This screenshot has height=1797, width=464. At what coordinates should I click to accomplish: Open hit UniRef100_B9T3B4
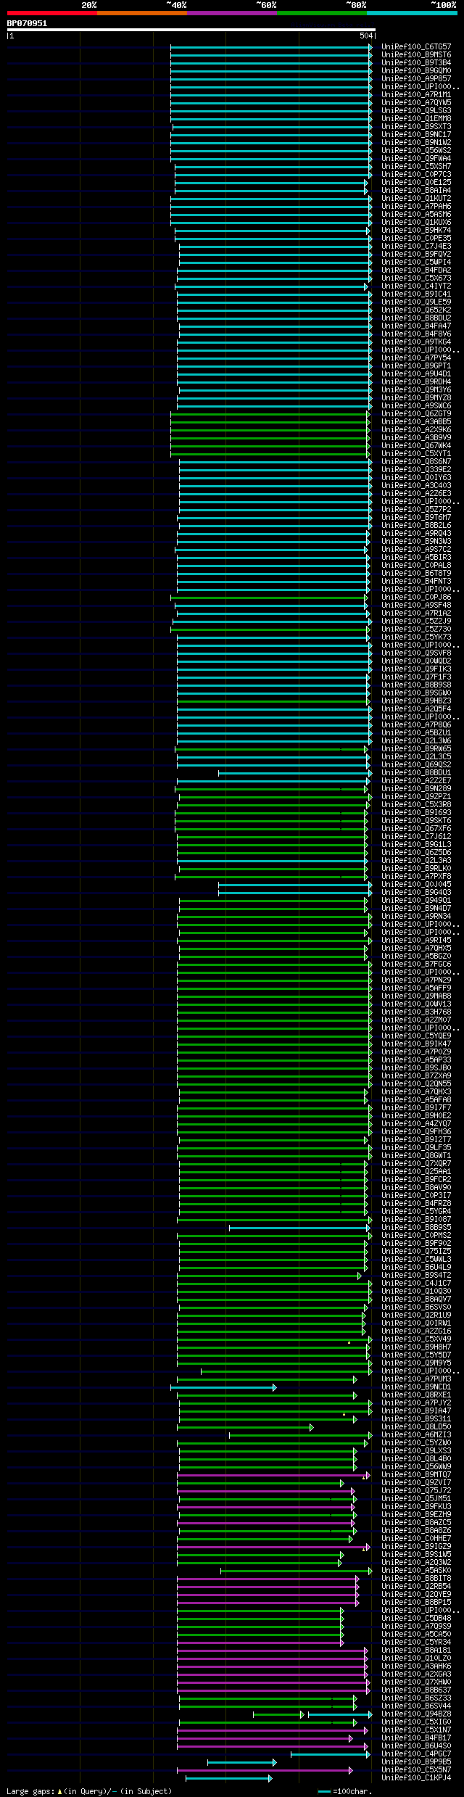coord(416,62)
